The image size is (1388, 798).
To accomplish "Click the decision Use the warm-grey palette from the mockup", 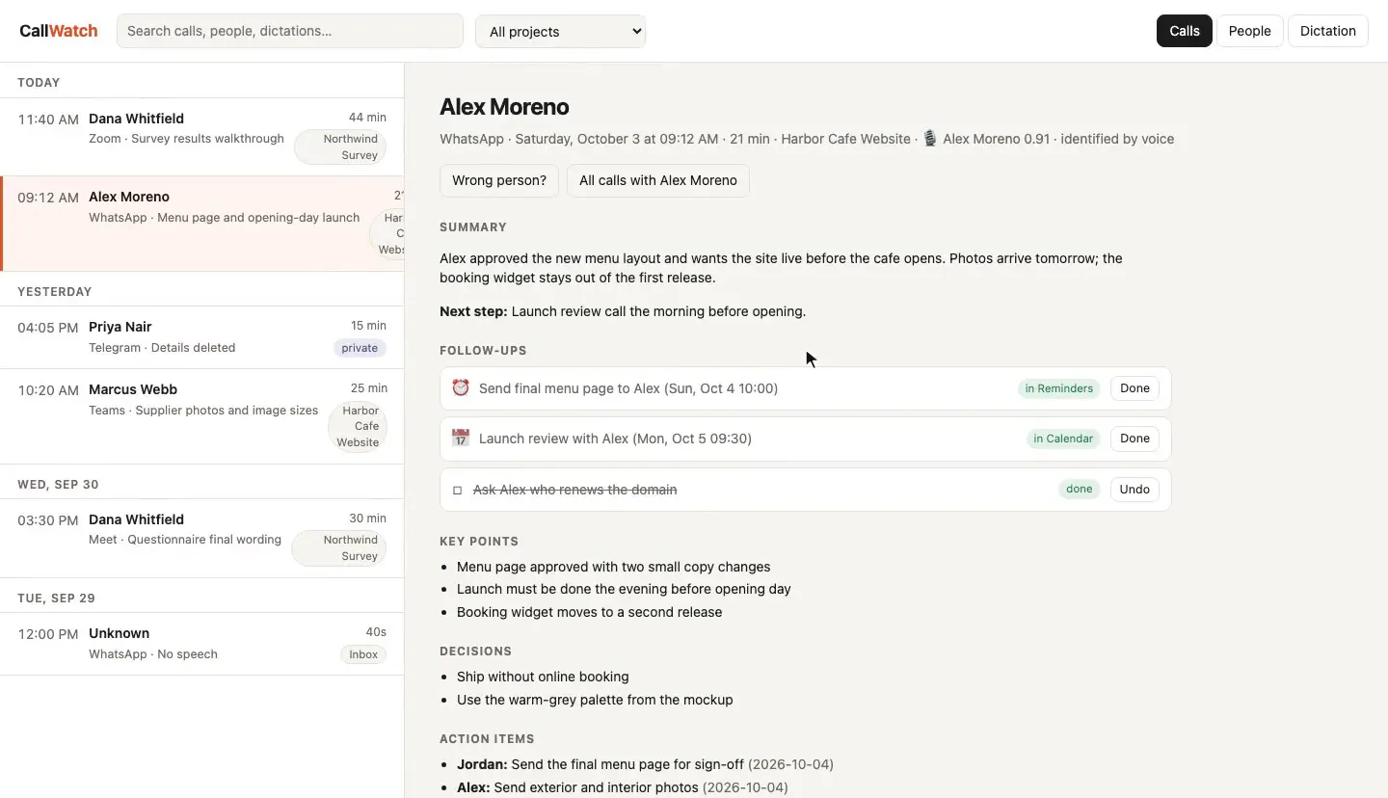I will pos(595,700).
